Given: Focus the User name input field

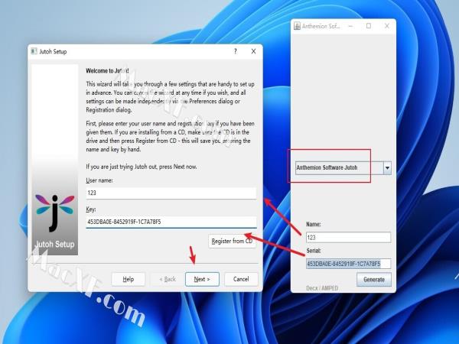Looking at the screenshot, I should click(171, 193).
